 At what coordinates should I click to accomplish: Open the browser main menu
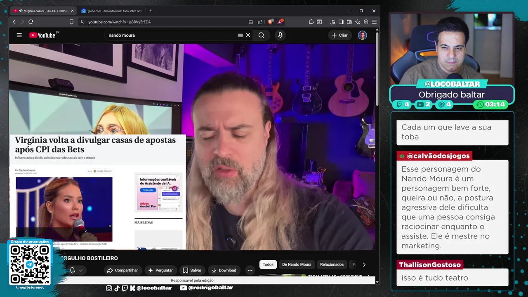(x=374, y=22)
